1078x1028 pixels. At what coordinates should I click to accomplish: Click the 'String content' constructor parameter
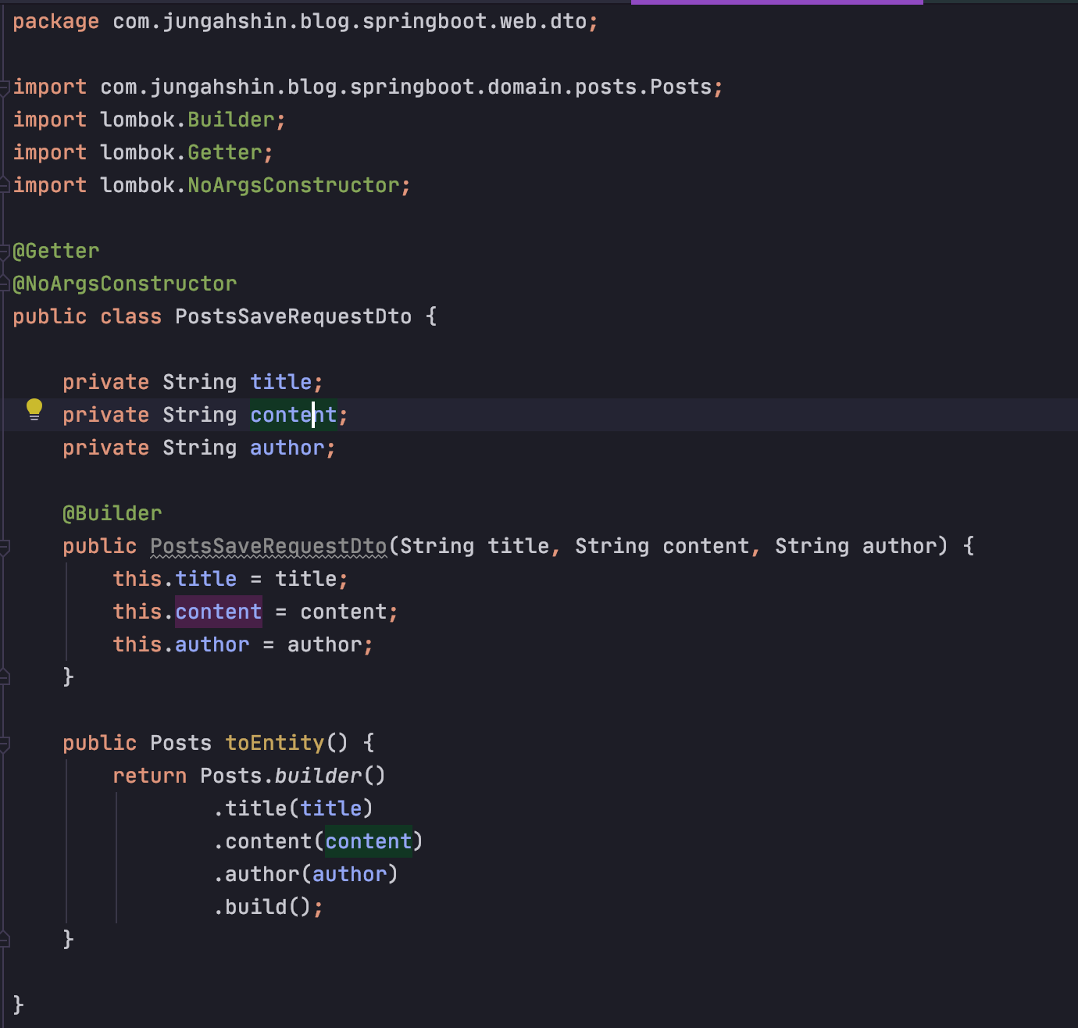click(662, 546)
